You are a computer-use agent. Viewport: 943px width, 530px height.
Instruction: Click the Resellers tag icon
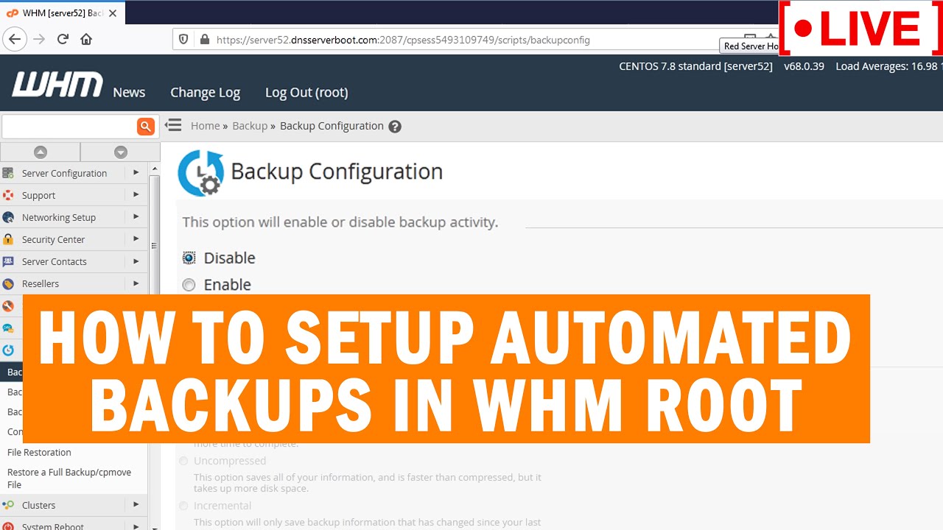point(8,283)
